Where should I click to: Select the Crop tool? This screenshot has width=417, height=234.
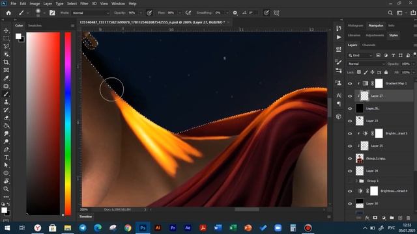pyautogui.click(x=6, y=62)
